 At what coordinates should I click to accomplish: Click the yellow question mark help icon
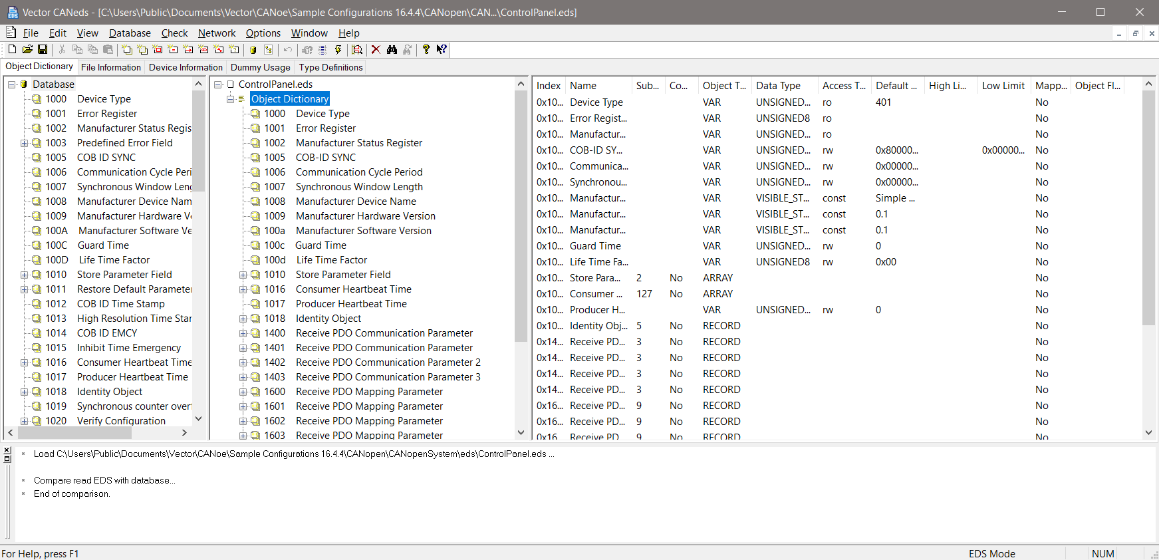(426, 50)
